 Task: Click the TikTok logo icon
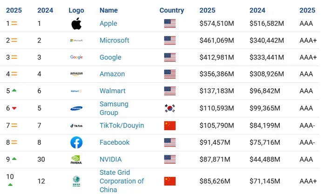pyautogui.click(x=76, y=126)
